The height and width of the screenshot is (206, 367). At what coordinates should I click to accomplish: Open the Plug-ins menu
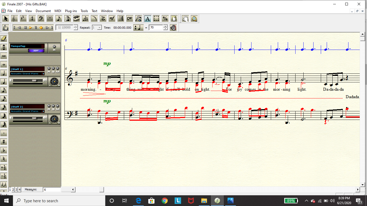(71, 11)
